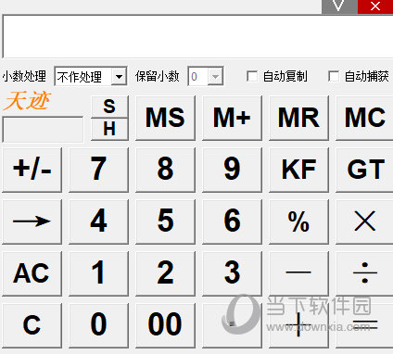Viewport: 393px width, 354px height.
Task: Click the MS memory store button
Action: [165, 118]
